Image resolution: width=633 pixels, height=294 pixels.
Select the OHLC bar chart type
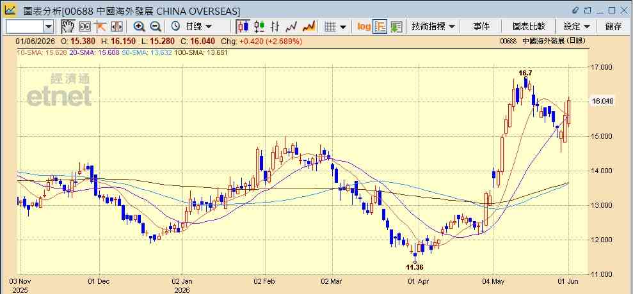(x=275, y=27)
